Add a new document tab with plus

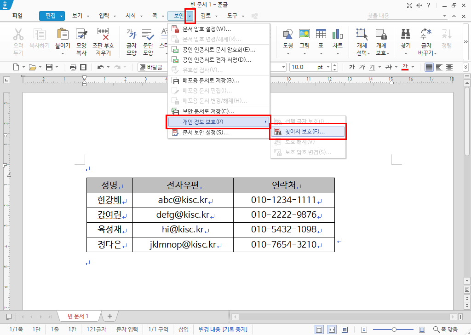[x=110, y=316]
